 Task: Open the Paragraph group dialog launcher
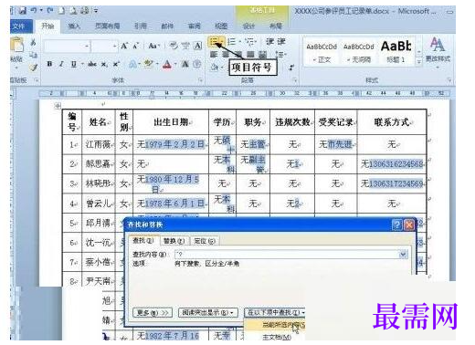[x=295, y=80]
